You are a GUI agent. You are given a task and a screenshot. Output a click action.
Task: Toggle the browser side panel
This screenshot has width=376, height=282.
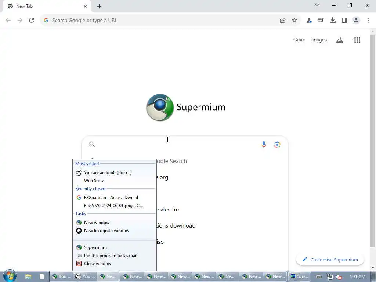point(344,21)
